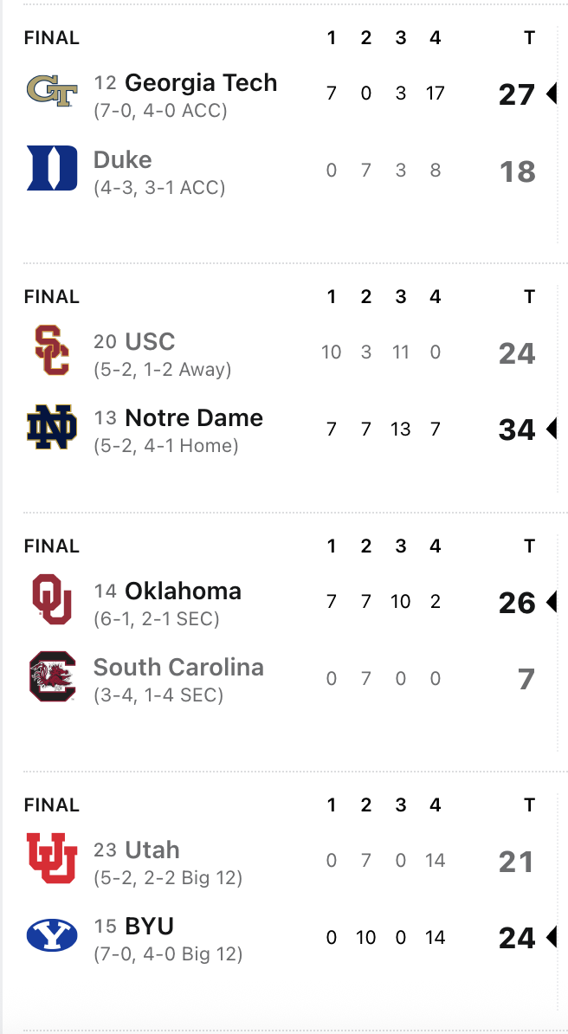Click BYU's winning total score 24
568x1034 pixels.
tap(516, 938)
